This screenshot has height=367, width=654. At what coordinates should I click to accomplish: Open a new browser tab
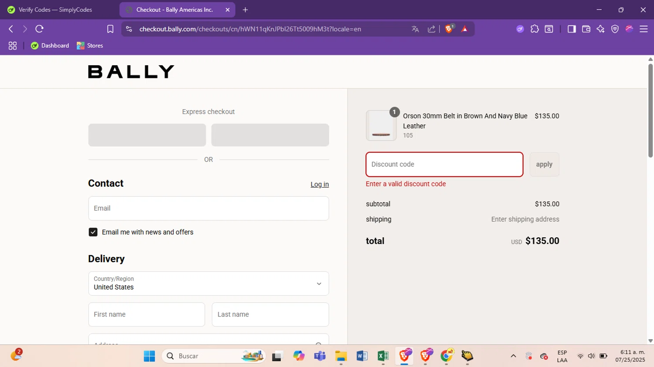(x=245, y=10)
